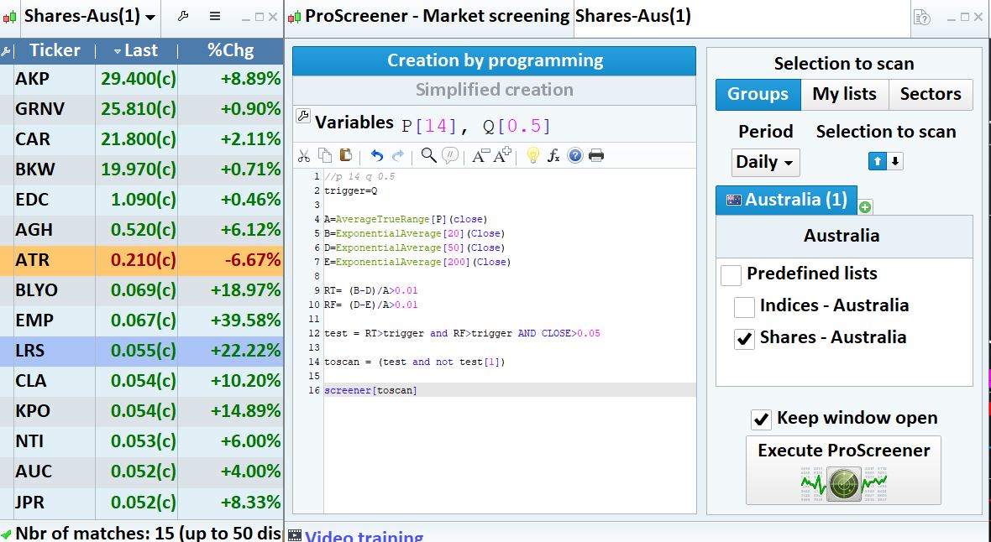
Task: Select the Australia (1) tab
Action: (786, 200)
